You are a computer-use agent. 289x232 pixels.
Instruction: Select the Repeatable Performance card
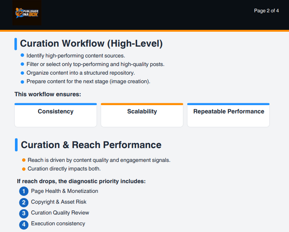coord(228,115)
